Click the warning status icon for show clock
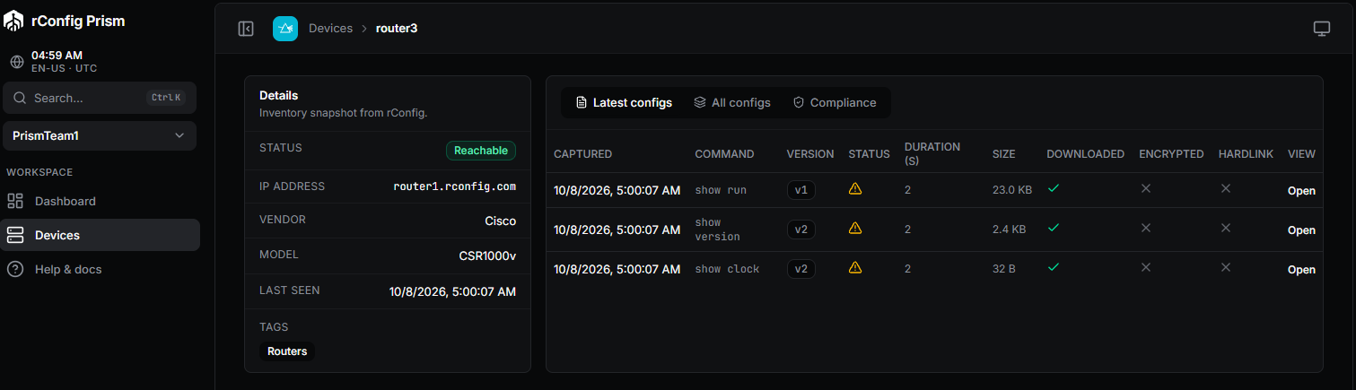This screenshot has width=1356, height=390. tap(855, 268)
